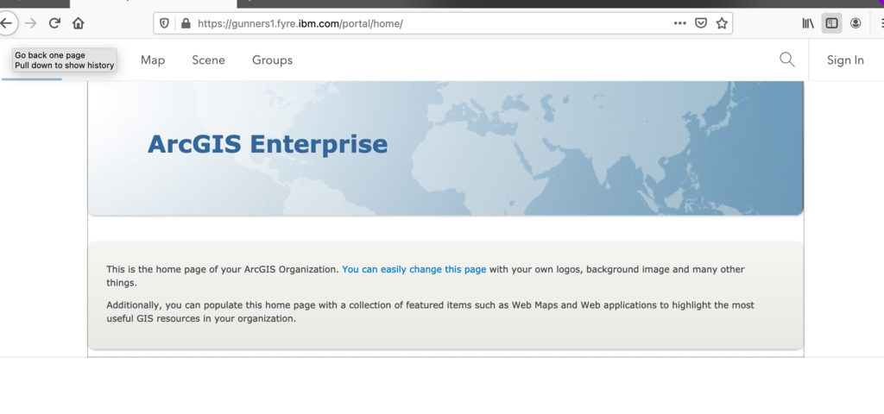The height and width of the screenshot is (414, 884).
Task: Open the Map tab
Action: pos(153,60)
